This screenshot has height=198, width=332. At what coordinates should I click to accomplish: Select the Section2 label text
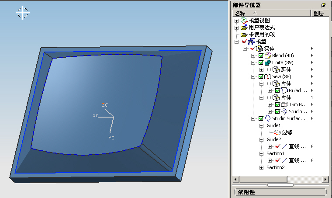(276, 167)
